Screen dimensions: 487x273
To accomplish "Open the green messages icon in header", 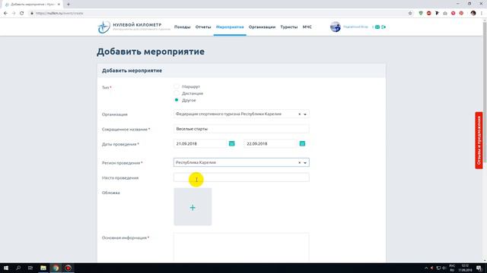I will (x=377, y=27).
